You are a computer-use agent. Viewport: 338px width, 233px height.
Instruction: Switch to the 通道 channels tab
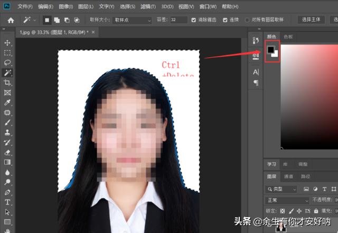coord(288,177)
